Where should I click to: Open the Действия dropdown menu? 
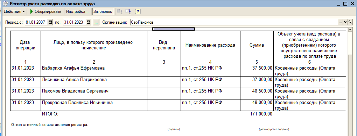click(x=14, y=11)
